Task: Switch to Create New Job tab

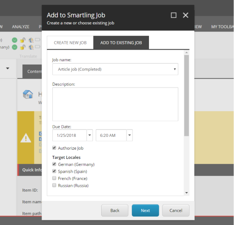Action: click(x=70, y=43)
